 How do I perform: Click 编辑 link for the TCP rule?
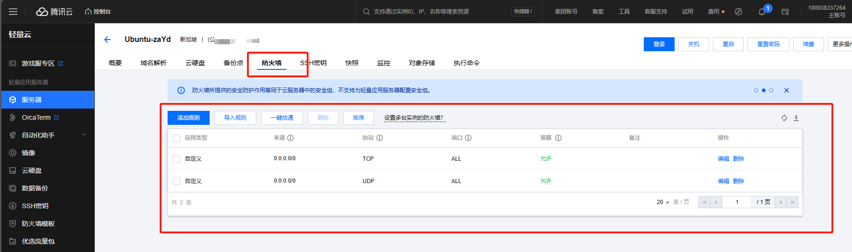tap(723, 159)
